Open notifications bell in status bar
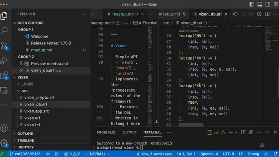Screen dimensions: 279x157 (276, 154)
